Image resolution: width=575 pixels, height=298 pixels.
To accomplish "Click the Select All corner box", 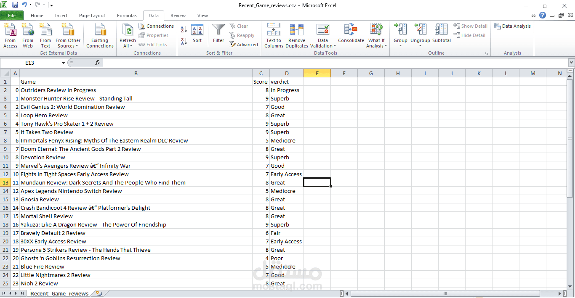I will pos(6,73).
